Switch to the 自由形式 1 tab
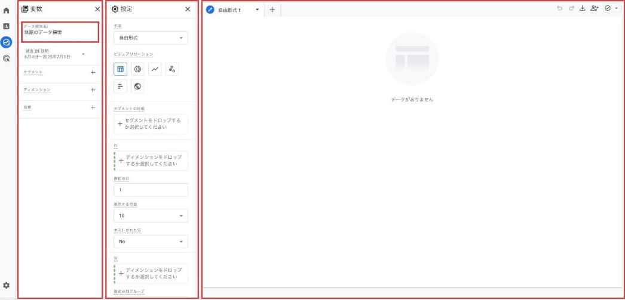 tap(229, 10)
